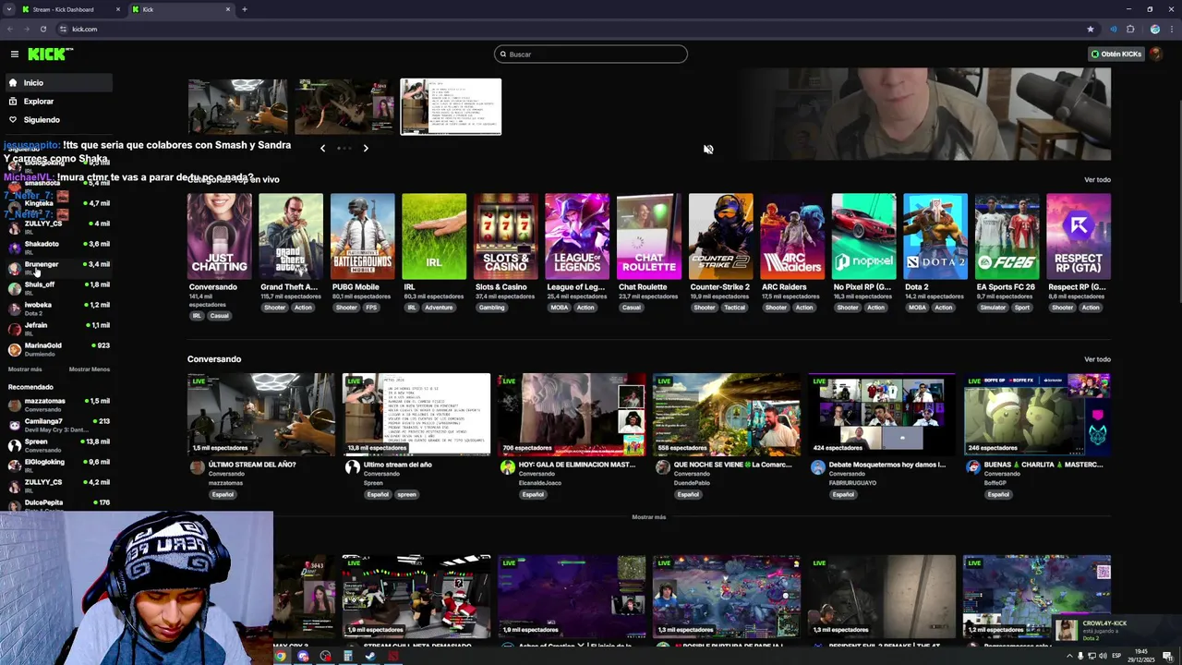Open Explorar in the sidebar
Viewport: 1182px width, 665px height.
[58, 102]
